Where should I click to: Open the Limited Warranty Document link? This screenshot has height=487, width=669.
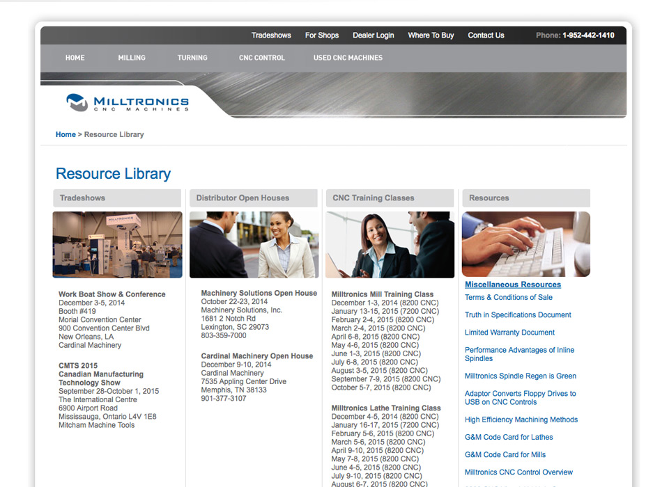pyautogui.click(x=510, y=333)
